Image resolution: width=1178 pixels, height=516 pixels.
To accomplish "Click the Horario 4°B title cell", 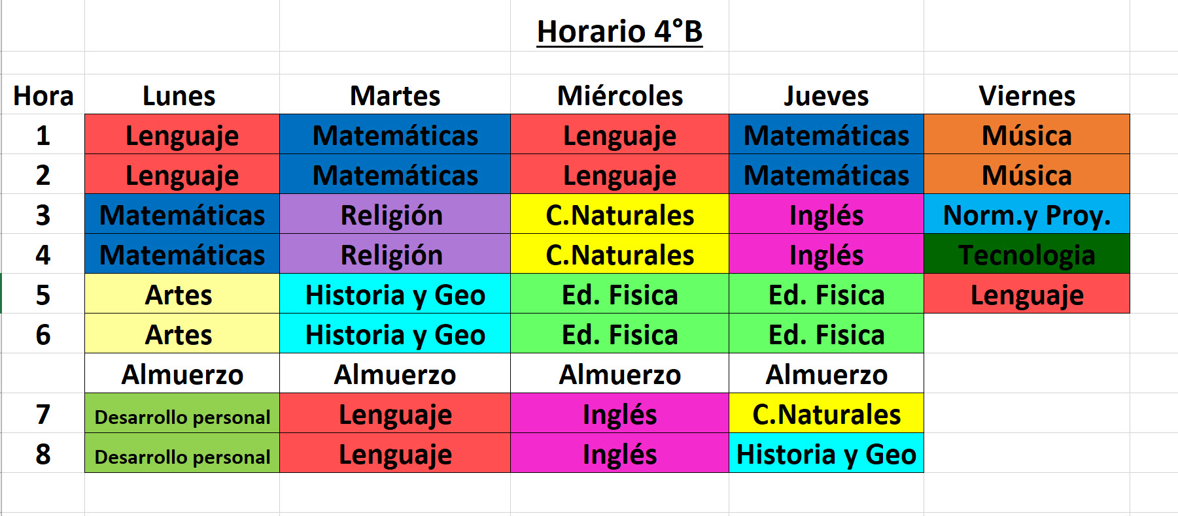I will [x=619, y=31].
